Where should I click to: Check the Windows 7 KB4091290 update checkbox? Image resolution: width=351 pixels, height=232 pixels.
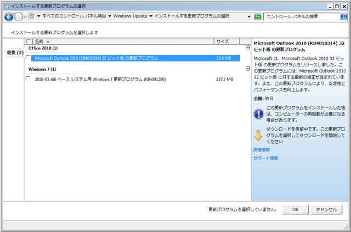coord(28,78)
